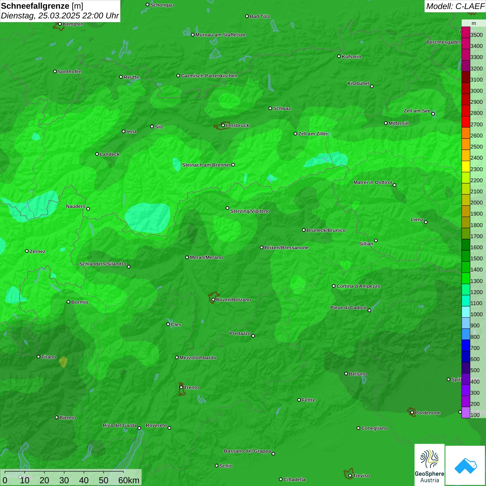This screenshot has width=486, height=486.
Task: Click the 700 m blue legend color
Action: (466, 345)
